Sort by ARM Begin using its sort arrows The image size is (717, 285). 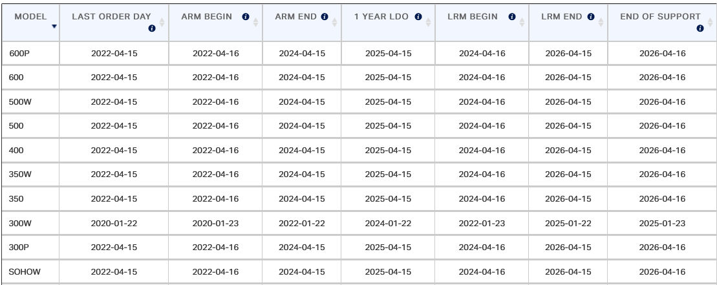coord(255,22)
